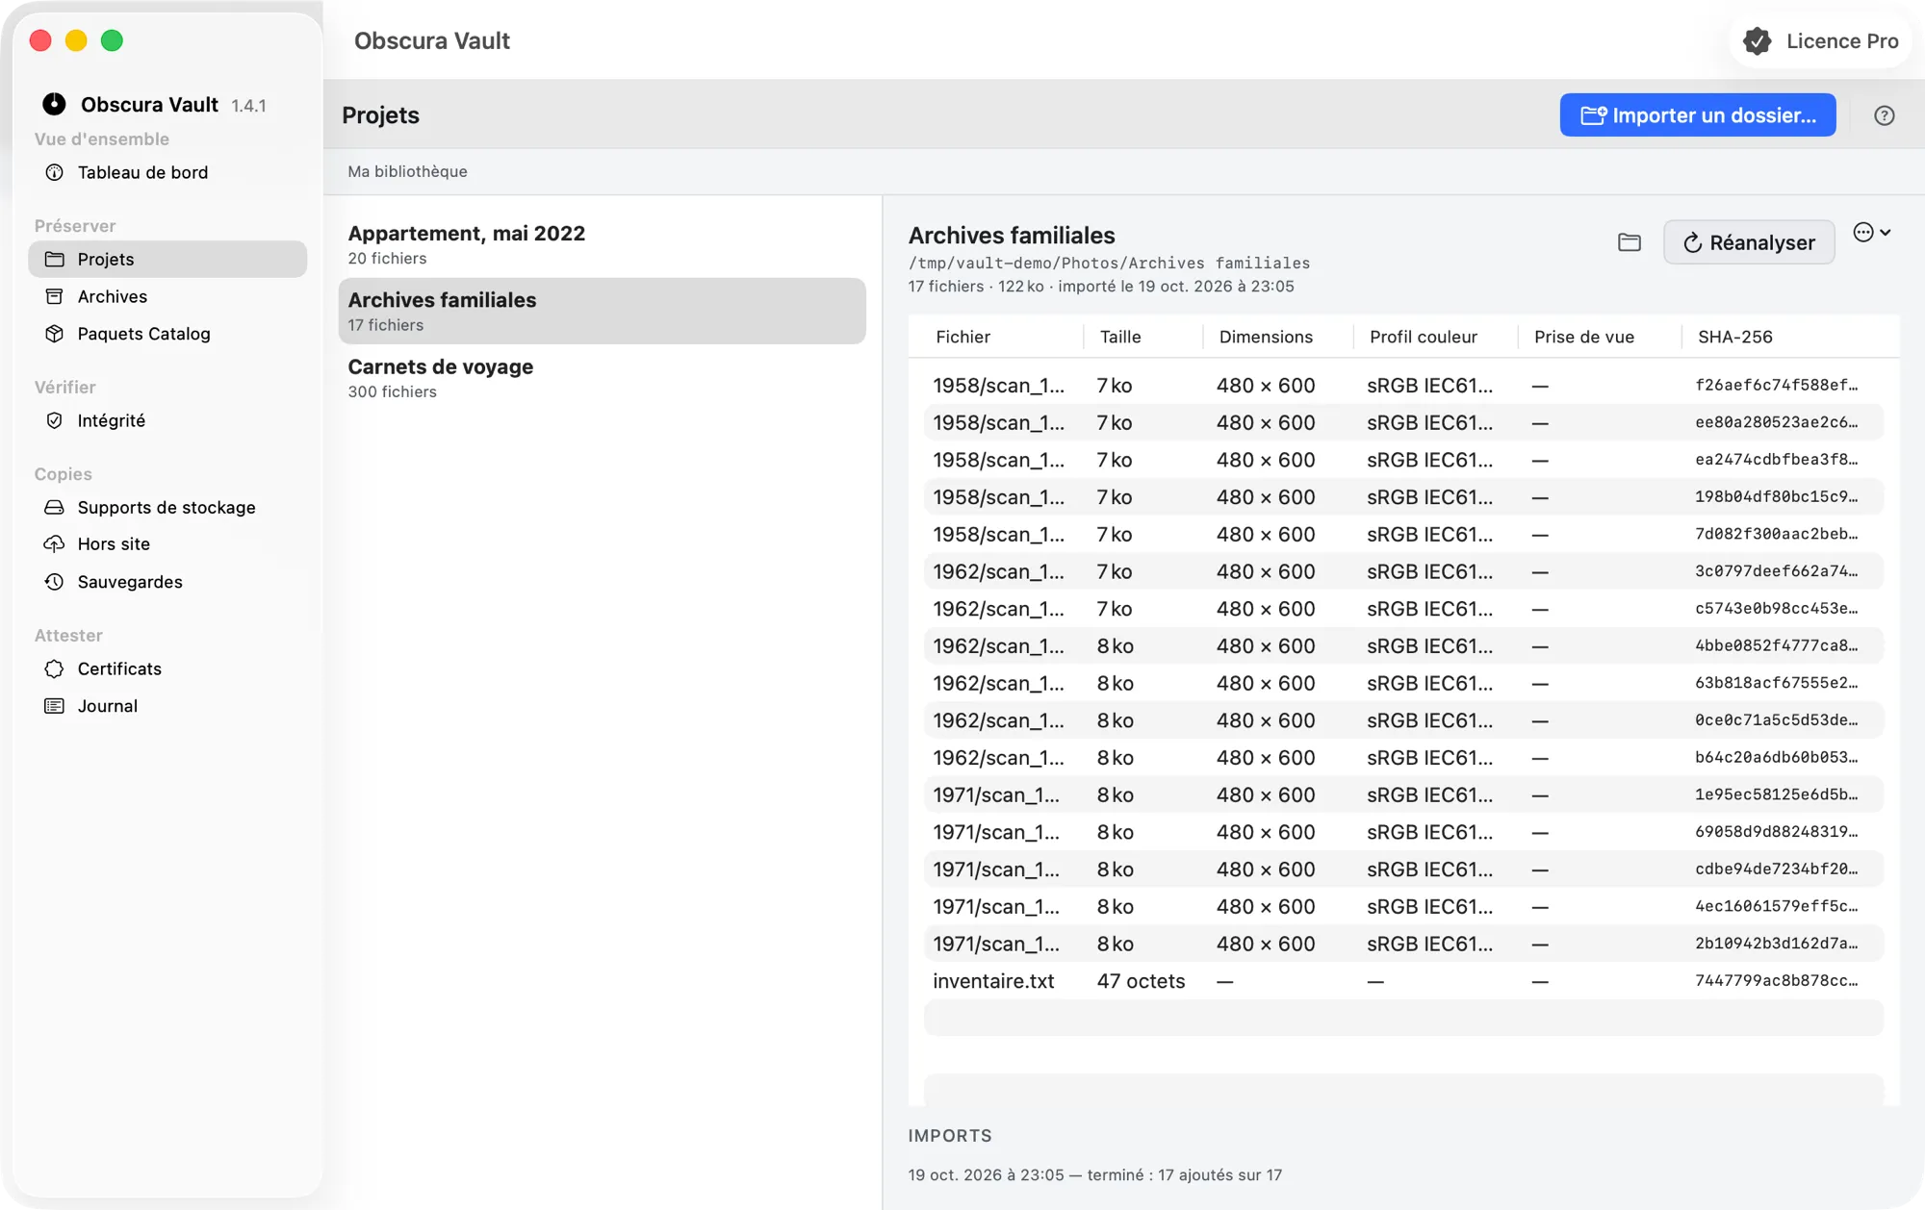Click the Obscura Vault app logo
This screenshot has height=1210, width=1925.
click(x=55, y=104)
